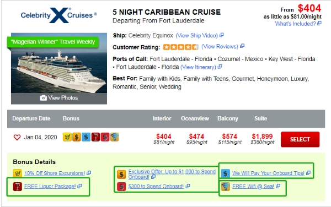331x207 pixels.
Task: Click the shore excursions bonus icon in row
Action: (x=67, y=137)
